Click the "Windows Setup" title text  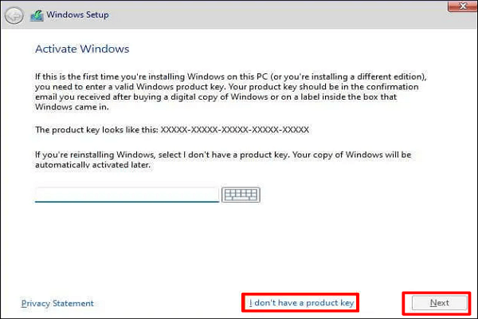click(77, 15)
